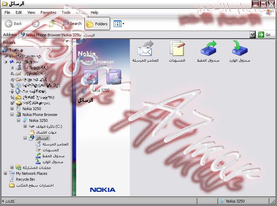Select مجلدات المشاركة in the tree
This screenshot has width=277, height=206.
[x=37, y=168]
